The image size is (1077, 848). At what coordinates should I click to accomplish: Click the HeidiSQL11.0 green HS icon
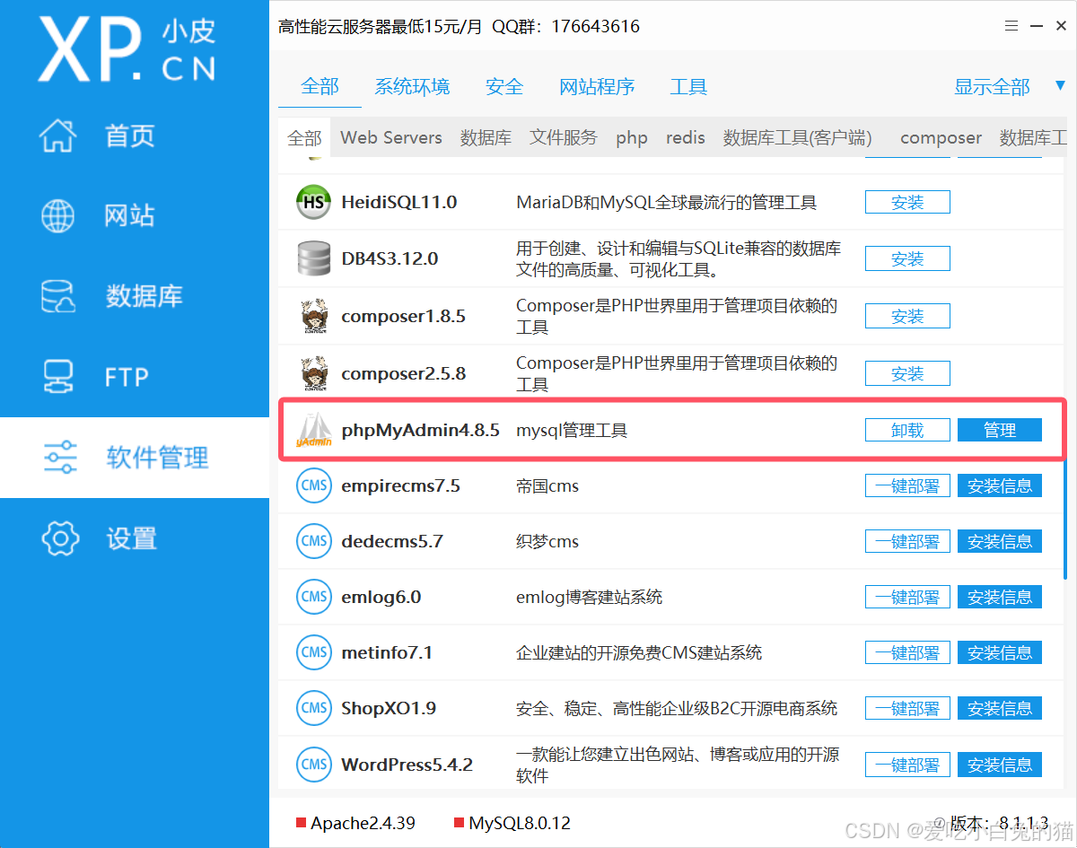click(314, 203)
